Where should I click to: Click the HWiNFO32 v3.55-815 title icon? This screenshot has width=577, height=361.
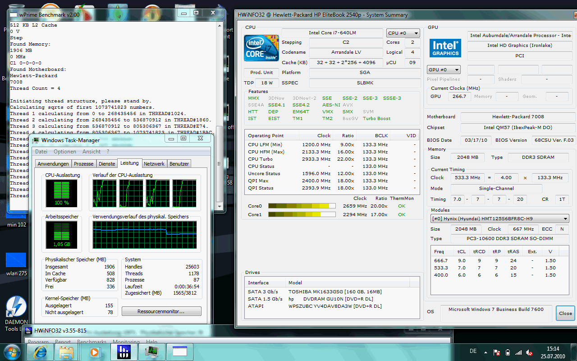[x=28, y=330]
